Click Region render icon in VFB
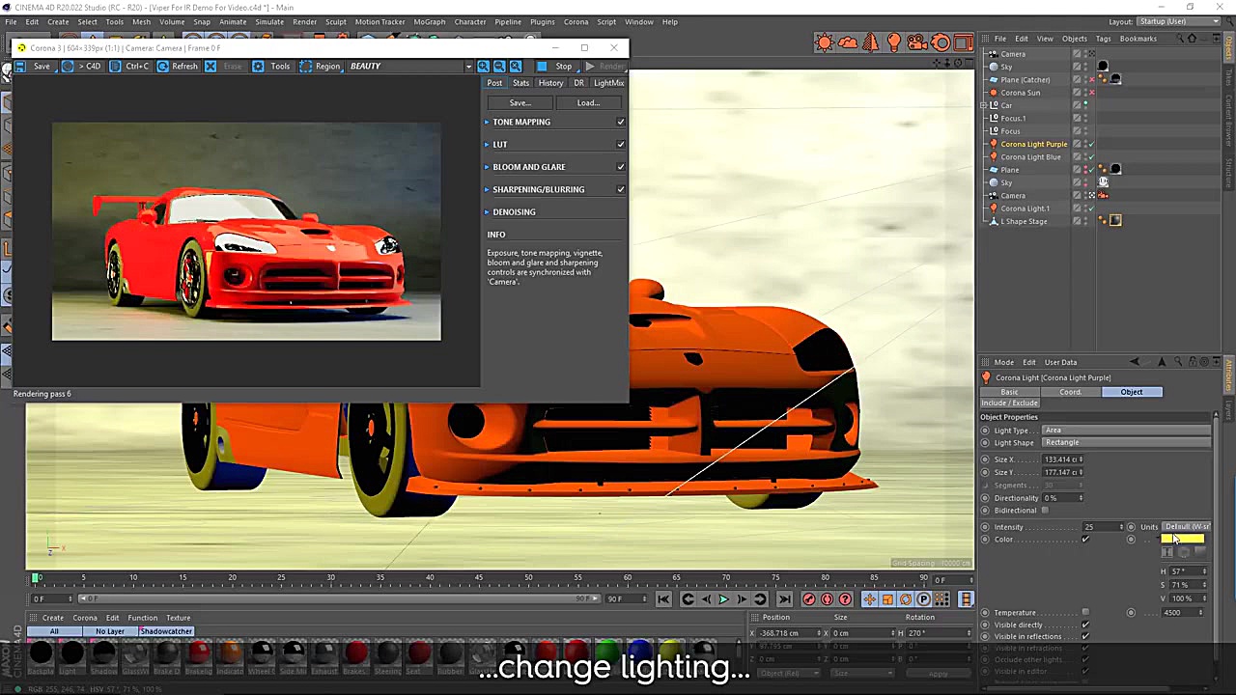Screen dimensions: 1236x695 [305, 67]
